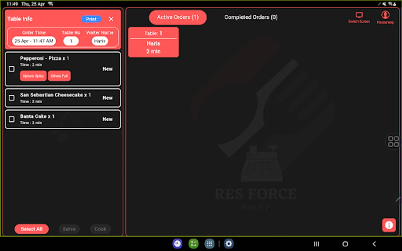
Task: Open the app drawer icon in taskbar
Action: [209, 243]
